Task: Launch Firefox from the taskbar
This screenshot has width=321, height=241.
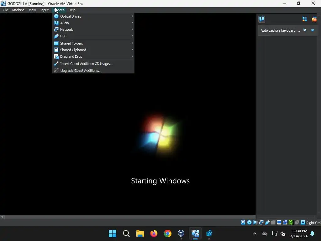Action: 154,233
